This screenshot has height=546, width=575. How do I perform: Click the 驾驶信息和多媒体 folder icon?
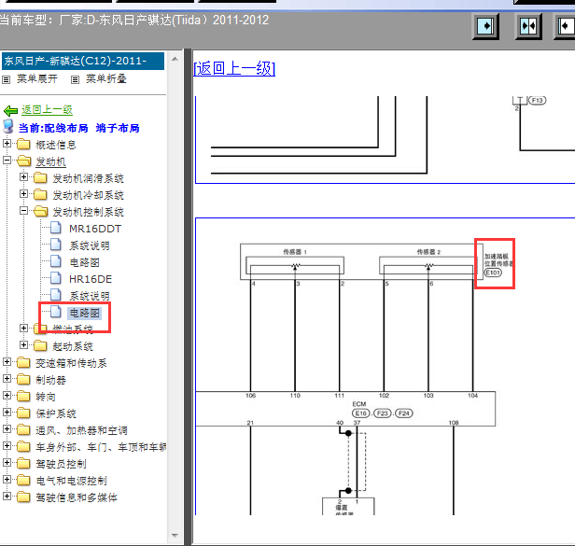pyautogui.click(x=23, y=497)
